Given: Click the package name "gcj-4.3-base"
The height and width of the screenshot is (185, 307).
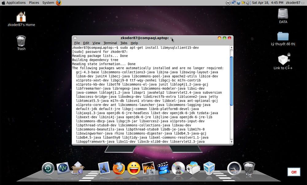Looking at the screenshot, I should (x=87, y=72).
